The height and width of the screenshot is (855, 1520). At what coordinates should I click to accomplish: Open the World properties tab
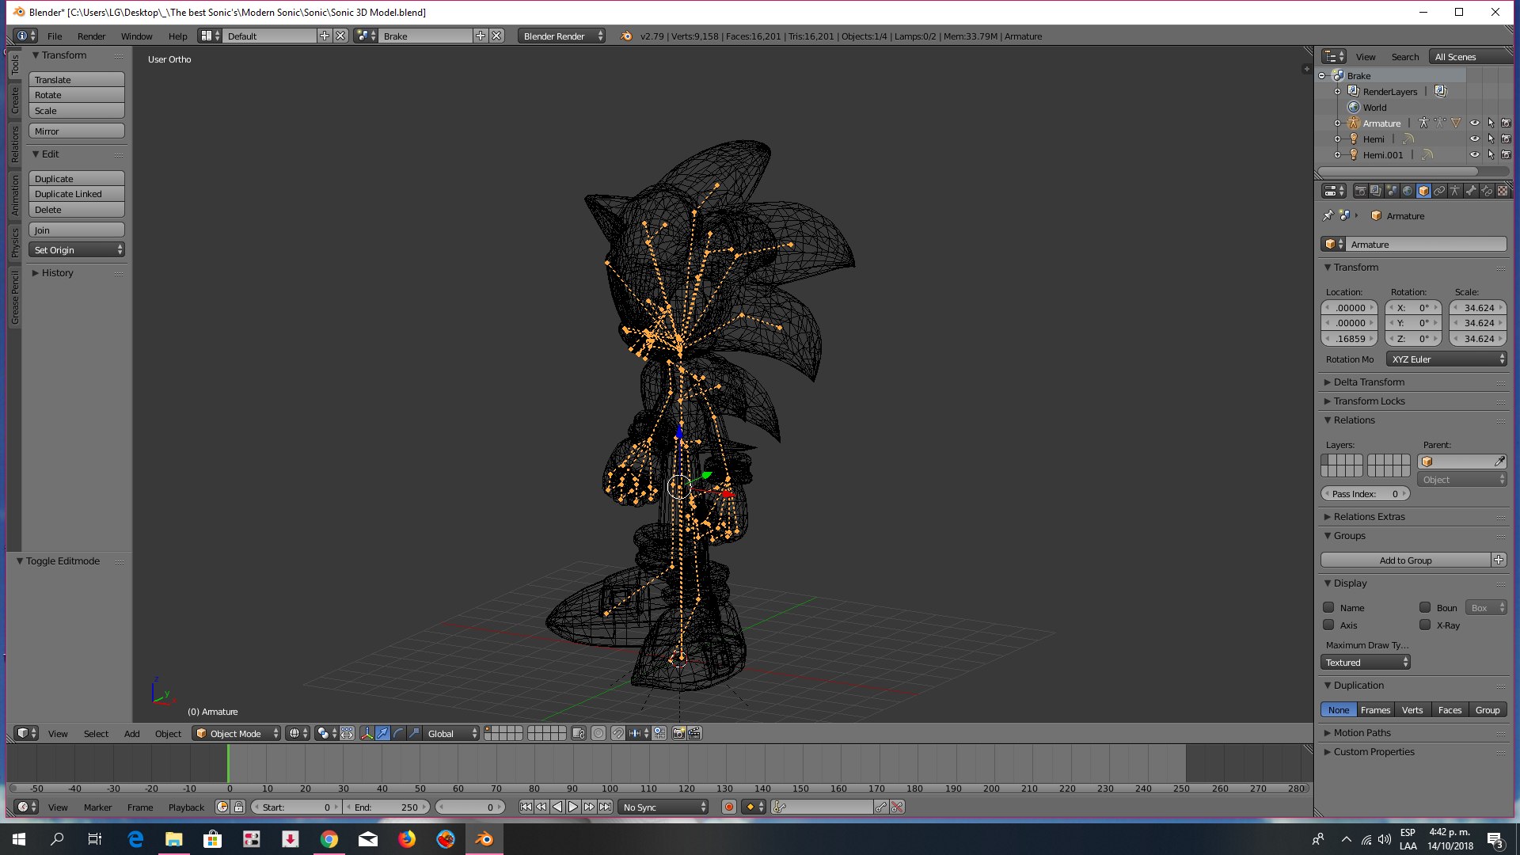[x=1408, y=191]
